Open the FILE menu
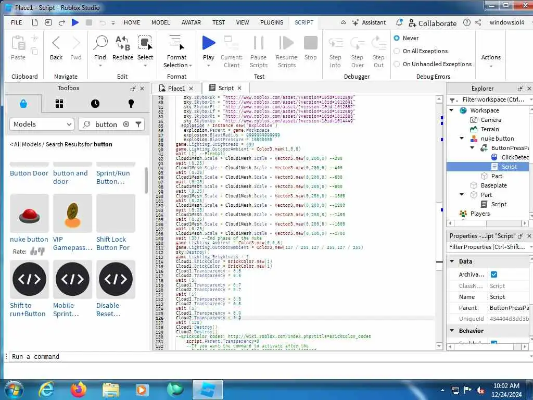 coord(16,22)
